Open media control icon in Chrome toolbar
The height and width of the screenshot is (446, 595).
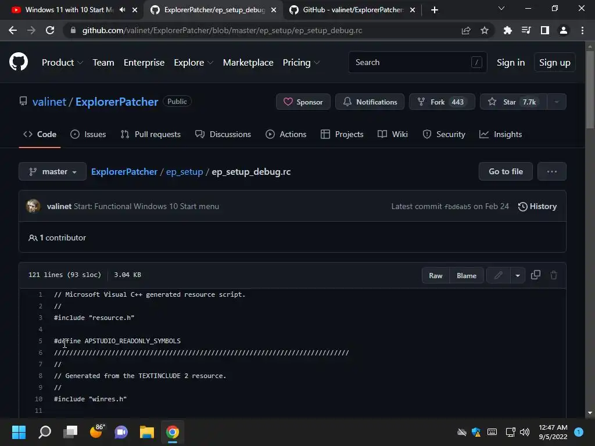click(x=526, y=30)
